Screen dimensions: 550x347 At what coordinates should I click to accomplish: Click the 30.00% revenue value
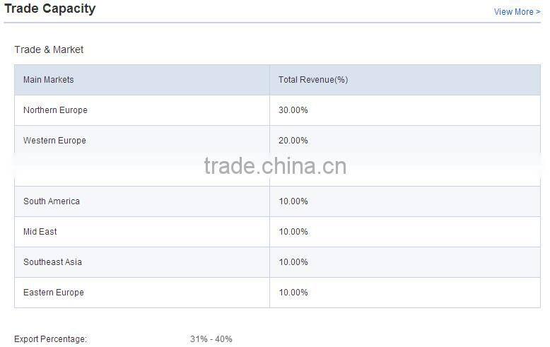293,110
